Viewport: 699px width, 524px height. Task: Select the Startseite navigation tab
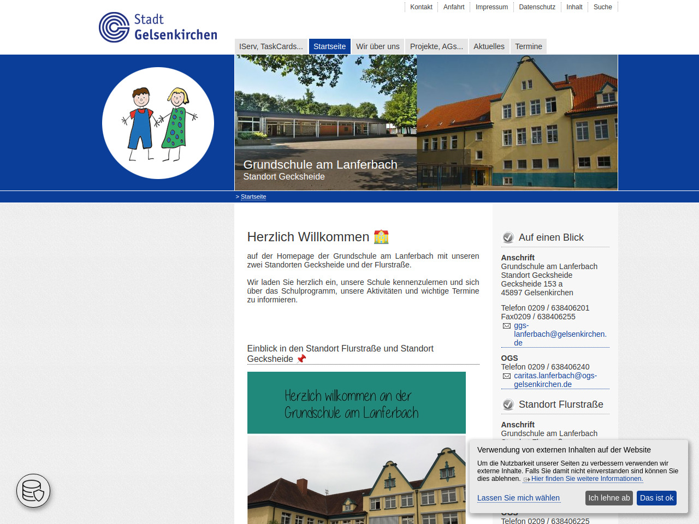(329, 46)
